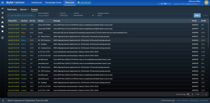The width and height of the screenshot is (210, 103).
Task: Click pam.office.local in event 3040938 row
Action: pos(43,63)
